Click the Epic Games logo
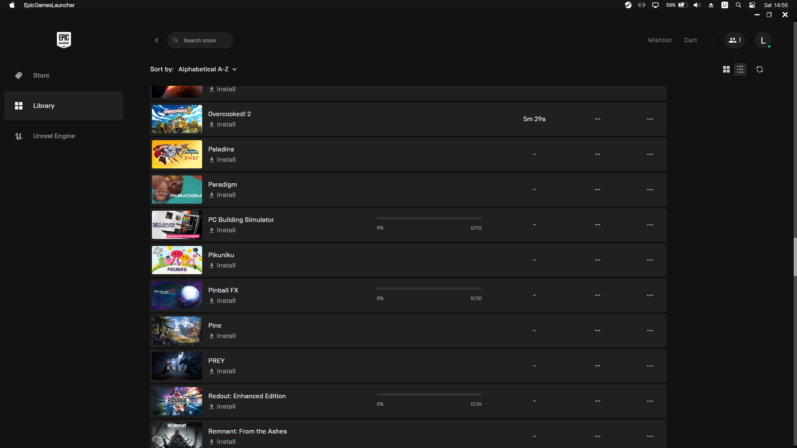Image resolution: width=797 pixels, height=448 pixels. click(x=64, y=40)
